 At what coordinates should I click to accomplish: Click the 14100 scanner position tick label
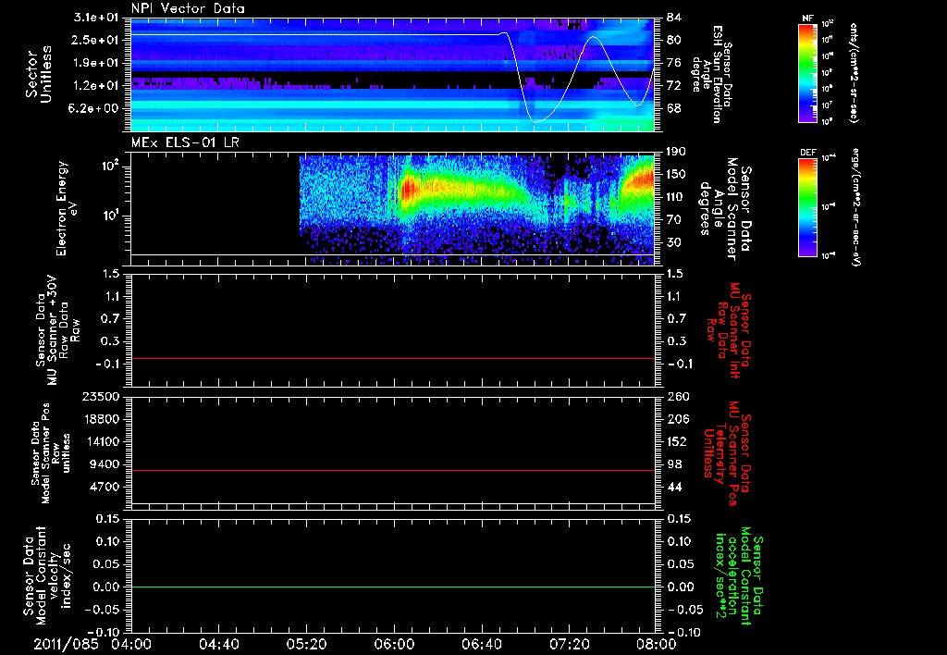click(101, 442)
